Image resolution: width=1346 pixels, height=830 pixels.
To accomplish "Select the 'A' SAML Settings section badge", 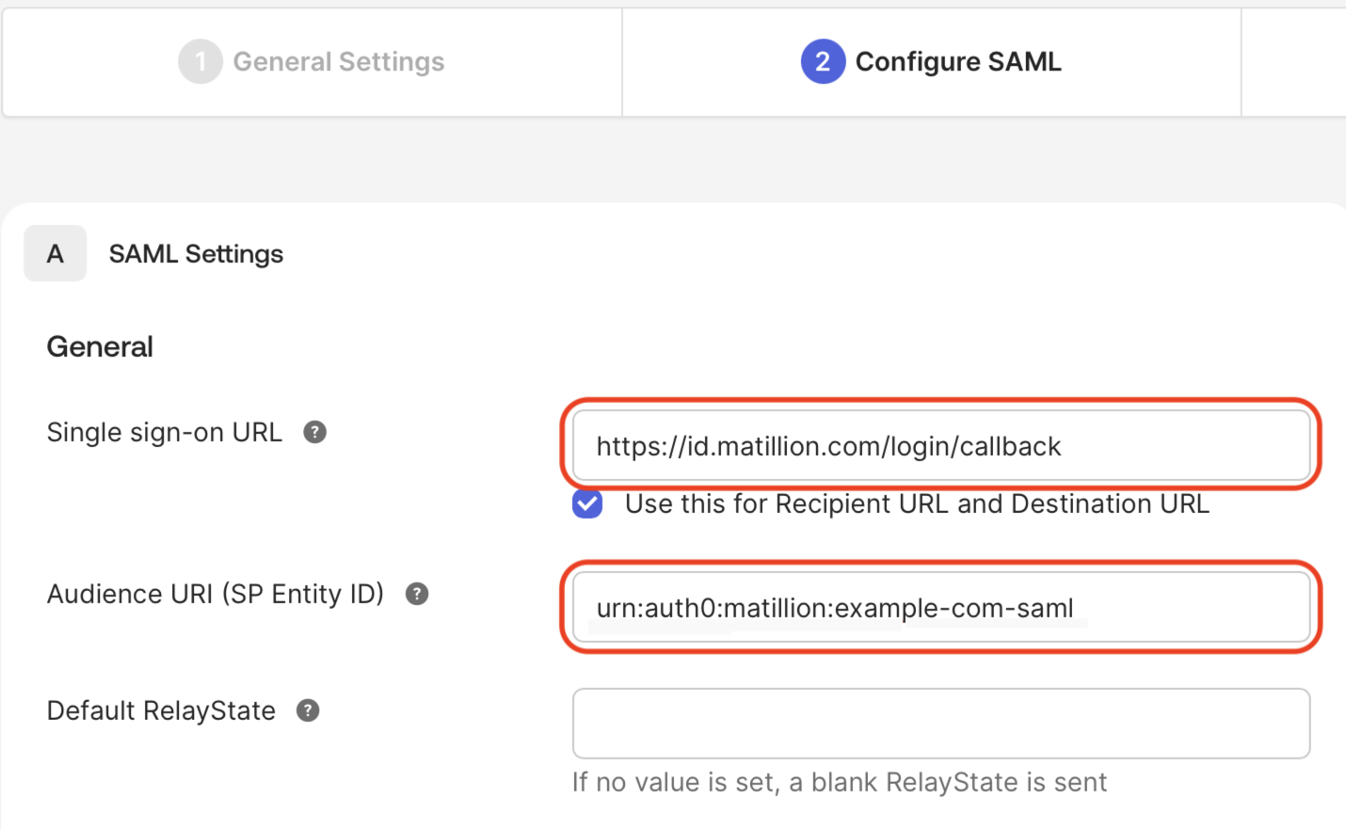I will pos(55,253).
